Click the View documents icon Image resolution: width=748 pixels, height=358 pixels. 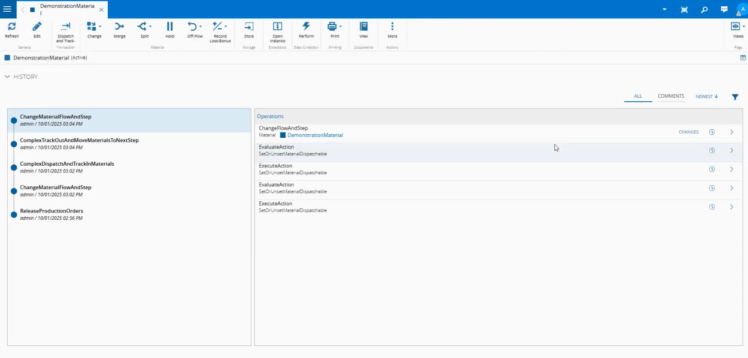click(x=363, y=27)
